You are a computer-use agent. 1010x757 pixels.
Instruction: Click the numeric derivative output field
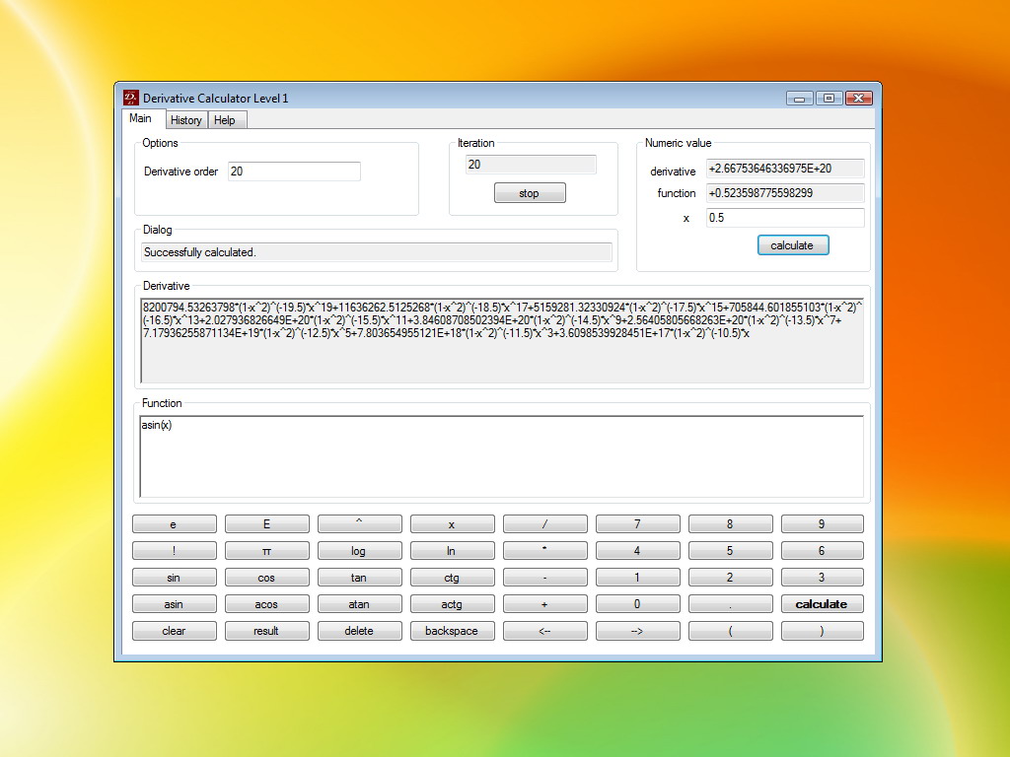[784, 169]
